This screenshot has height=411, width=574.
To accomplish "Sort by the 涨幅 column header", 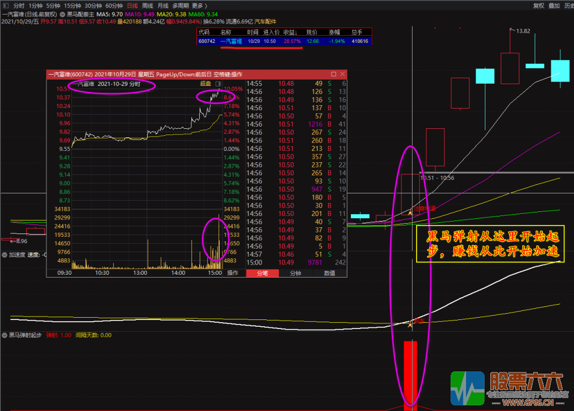I will click(x=334, y=32).
